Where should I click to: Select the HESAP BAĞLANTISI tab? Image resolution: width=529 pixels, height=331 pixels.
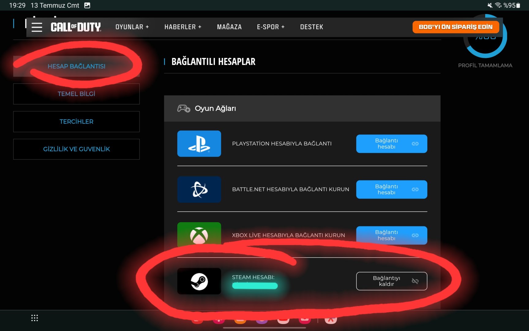click(x=77, y=66)
